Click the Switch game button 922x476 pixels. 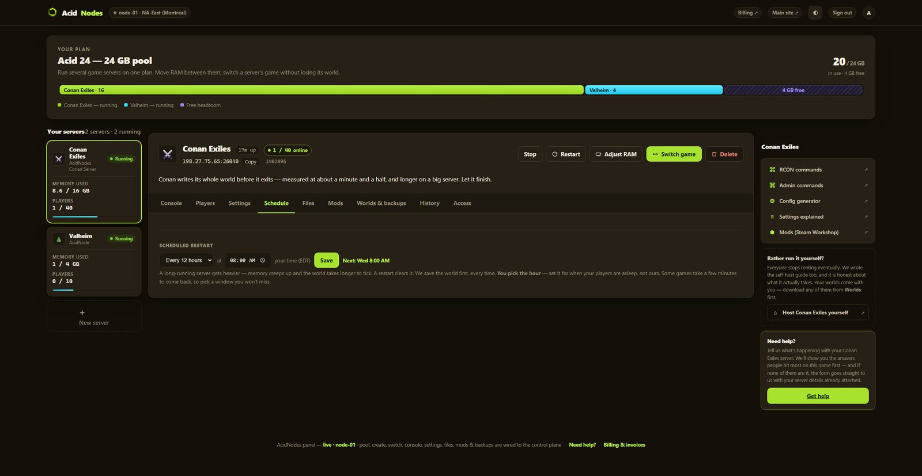point(674,154)
